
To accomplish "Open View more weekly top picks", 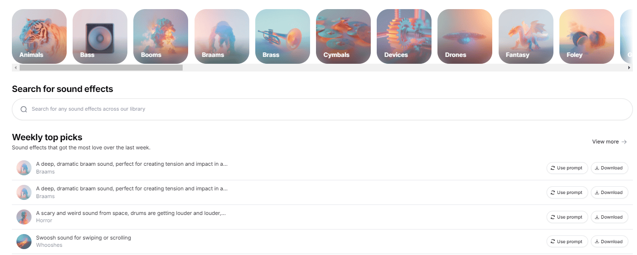I will pos(609,142).
